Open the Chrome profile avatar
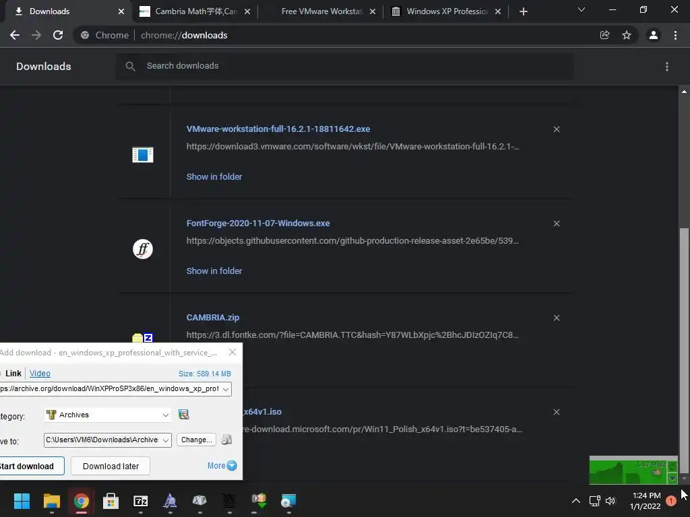Screen dimensions: 690x517 (654, 35)
